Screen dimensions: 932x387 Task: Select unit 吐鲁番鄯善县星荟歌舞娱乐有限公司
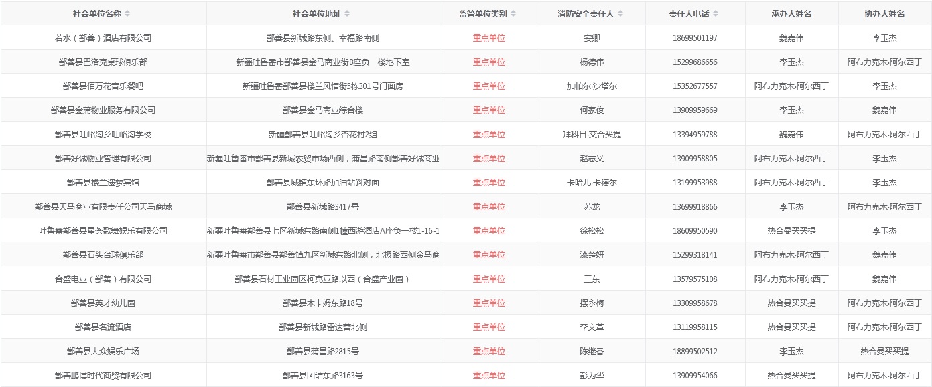click(x=103, y=231)
